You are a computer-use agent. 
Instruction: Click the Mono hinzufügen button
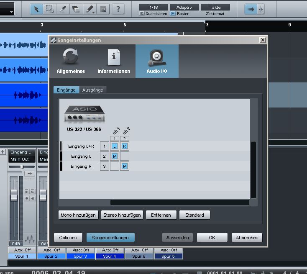click(78, 215)
